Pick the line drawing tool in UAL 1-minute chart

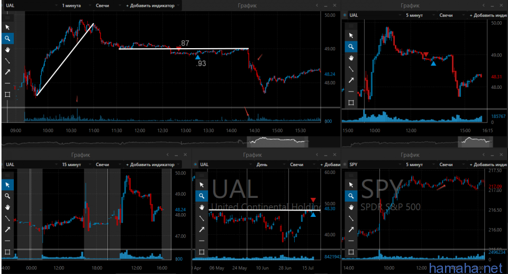(x=7, y=61)
